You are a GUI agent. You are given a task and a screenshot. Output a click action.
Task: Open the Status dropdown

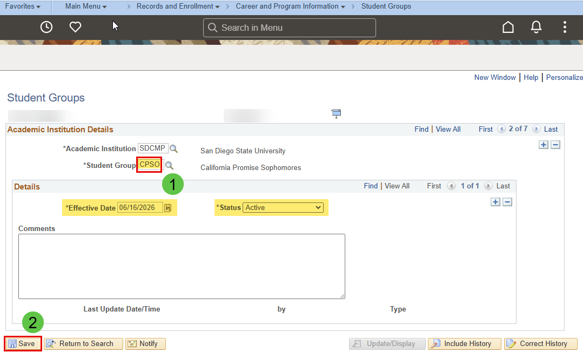coord(283,208)
